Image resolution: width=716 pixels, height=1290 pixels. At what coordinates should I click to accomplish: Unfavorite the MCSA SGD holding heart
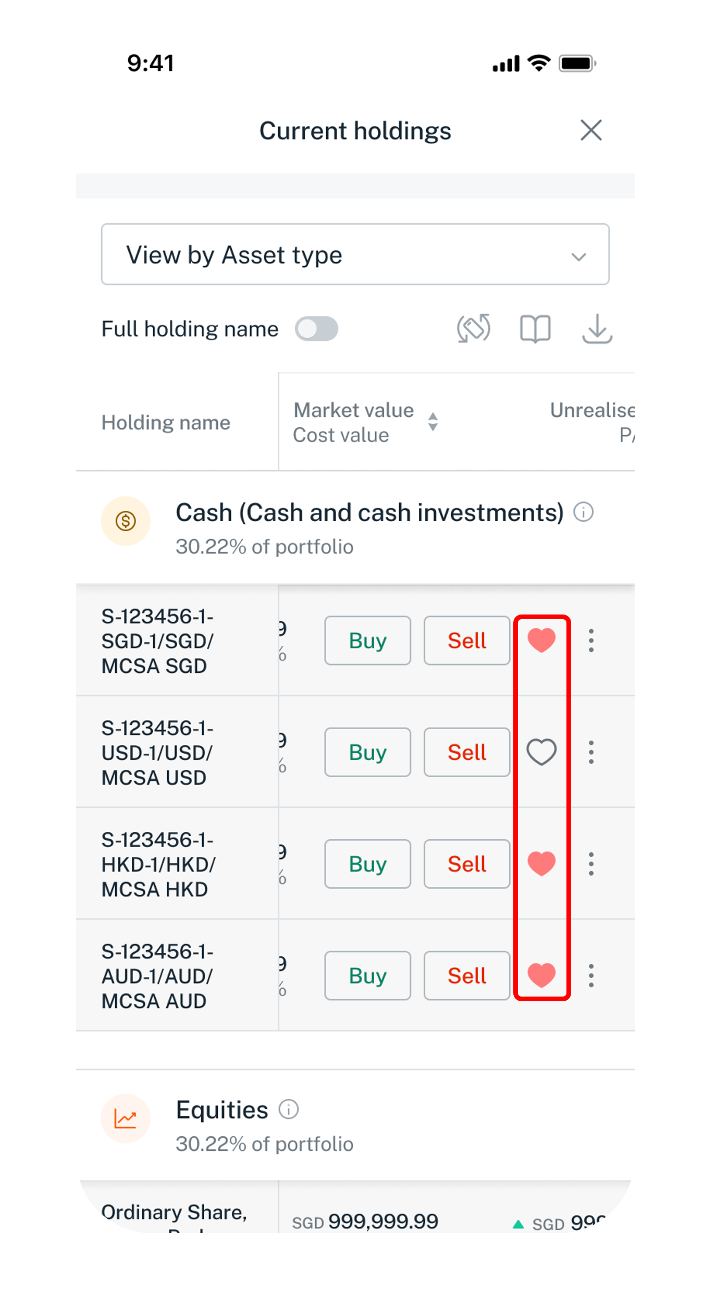click(x=541, y=640)
